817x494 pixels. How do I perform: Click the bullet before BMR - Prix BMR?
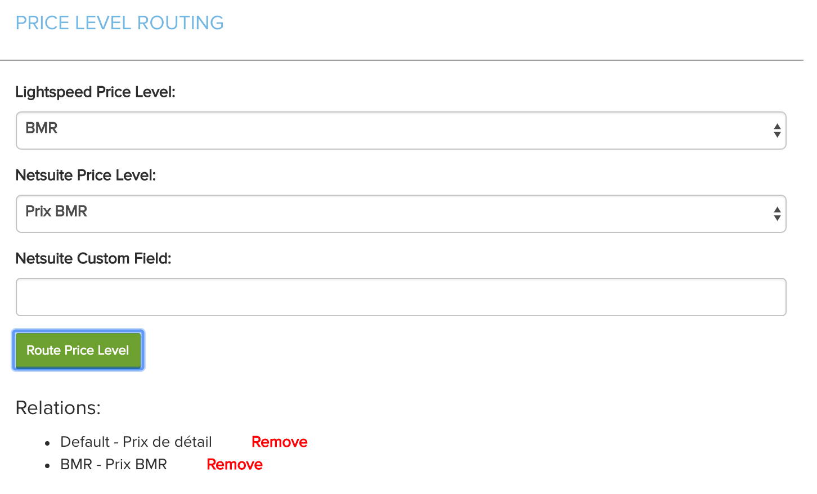48,466
